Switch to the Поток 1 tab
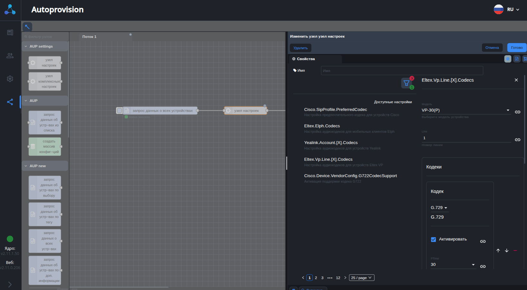The width and height of the screenshot is (527, 290). (x=89, y=37)
